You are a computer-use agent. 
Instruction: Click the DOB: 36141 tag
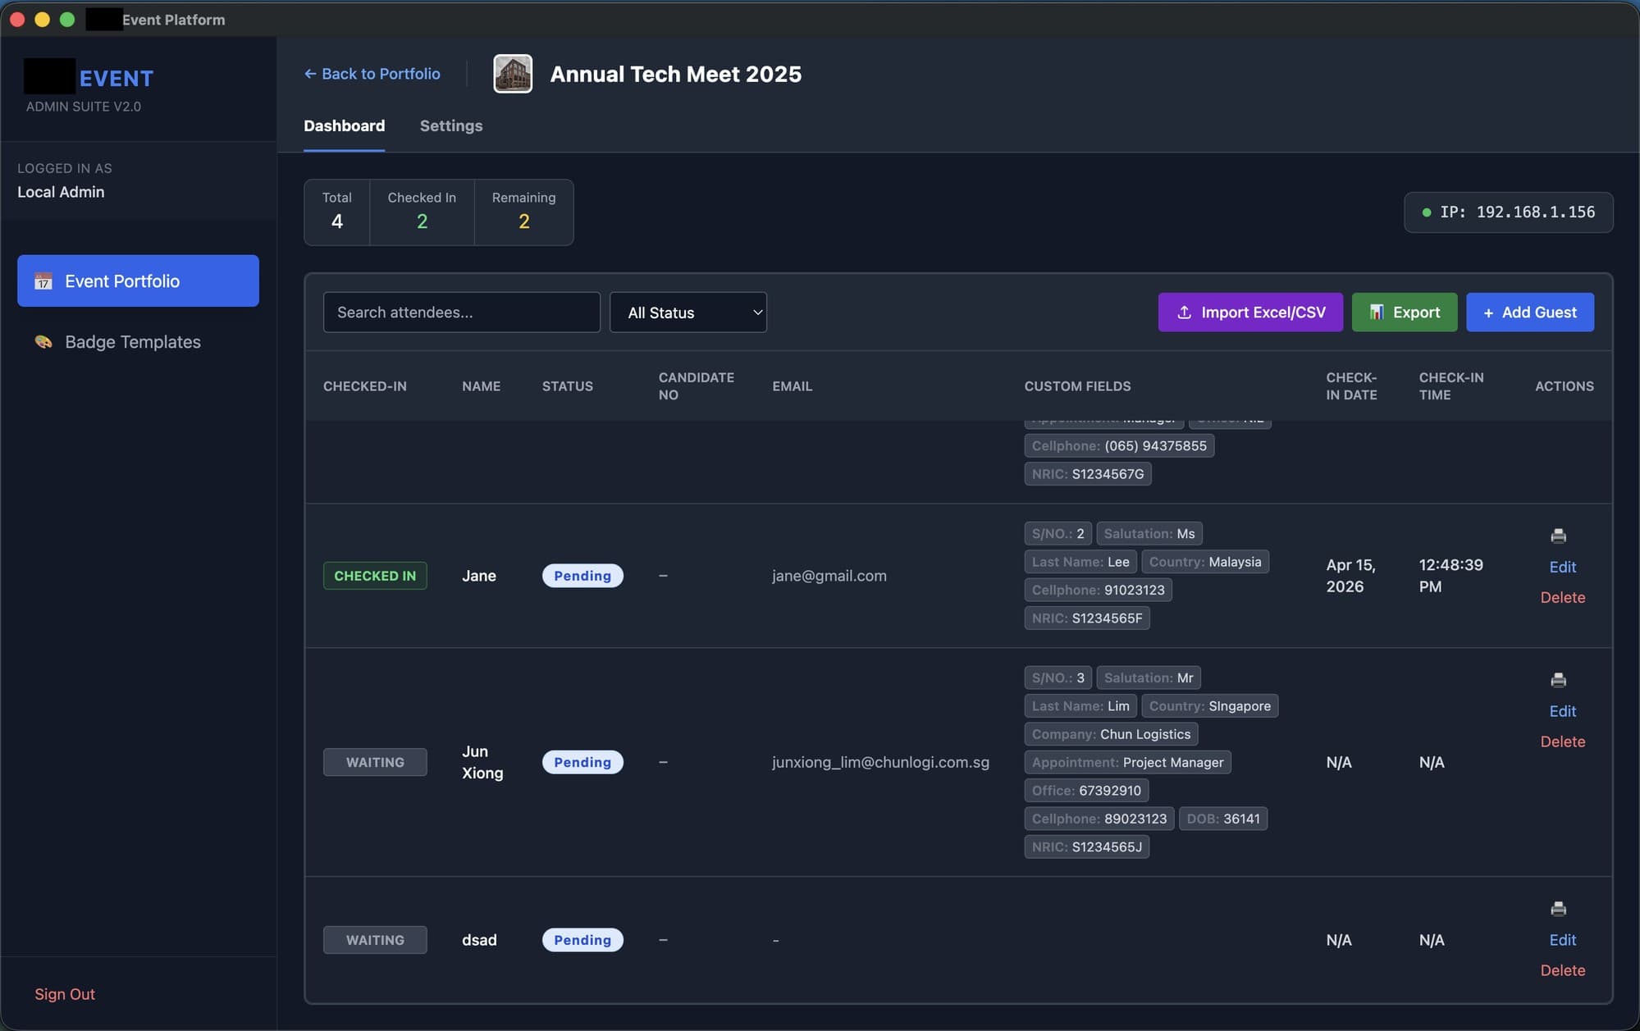[1222, 819]
